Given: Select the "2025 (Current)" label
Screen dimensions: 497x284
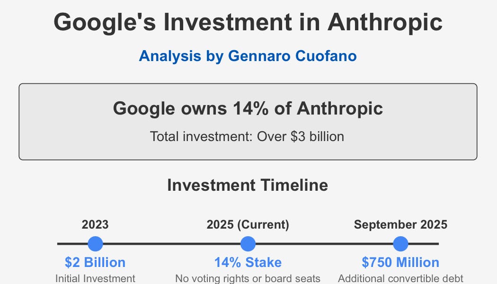Looking at the screenshot, I should (x=248, y=225).
